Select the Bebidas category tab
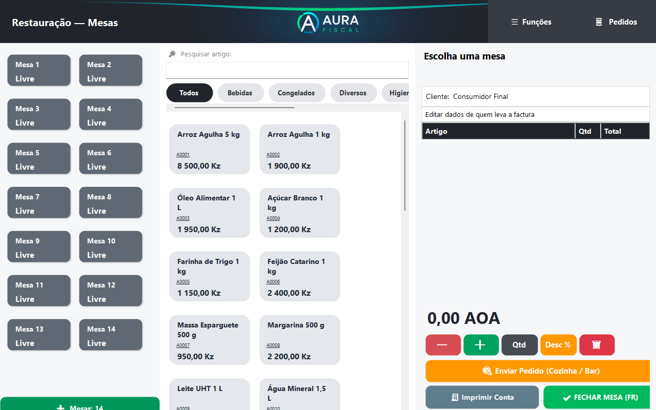The image size is (656, 410). pyautogui.click(x=240, y=93)
